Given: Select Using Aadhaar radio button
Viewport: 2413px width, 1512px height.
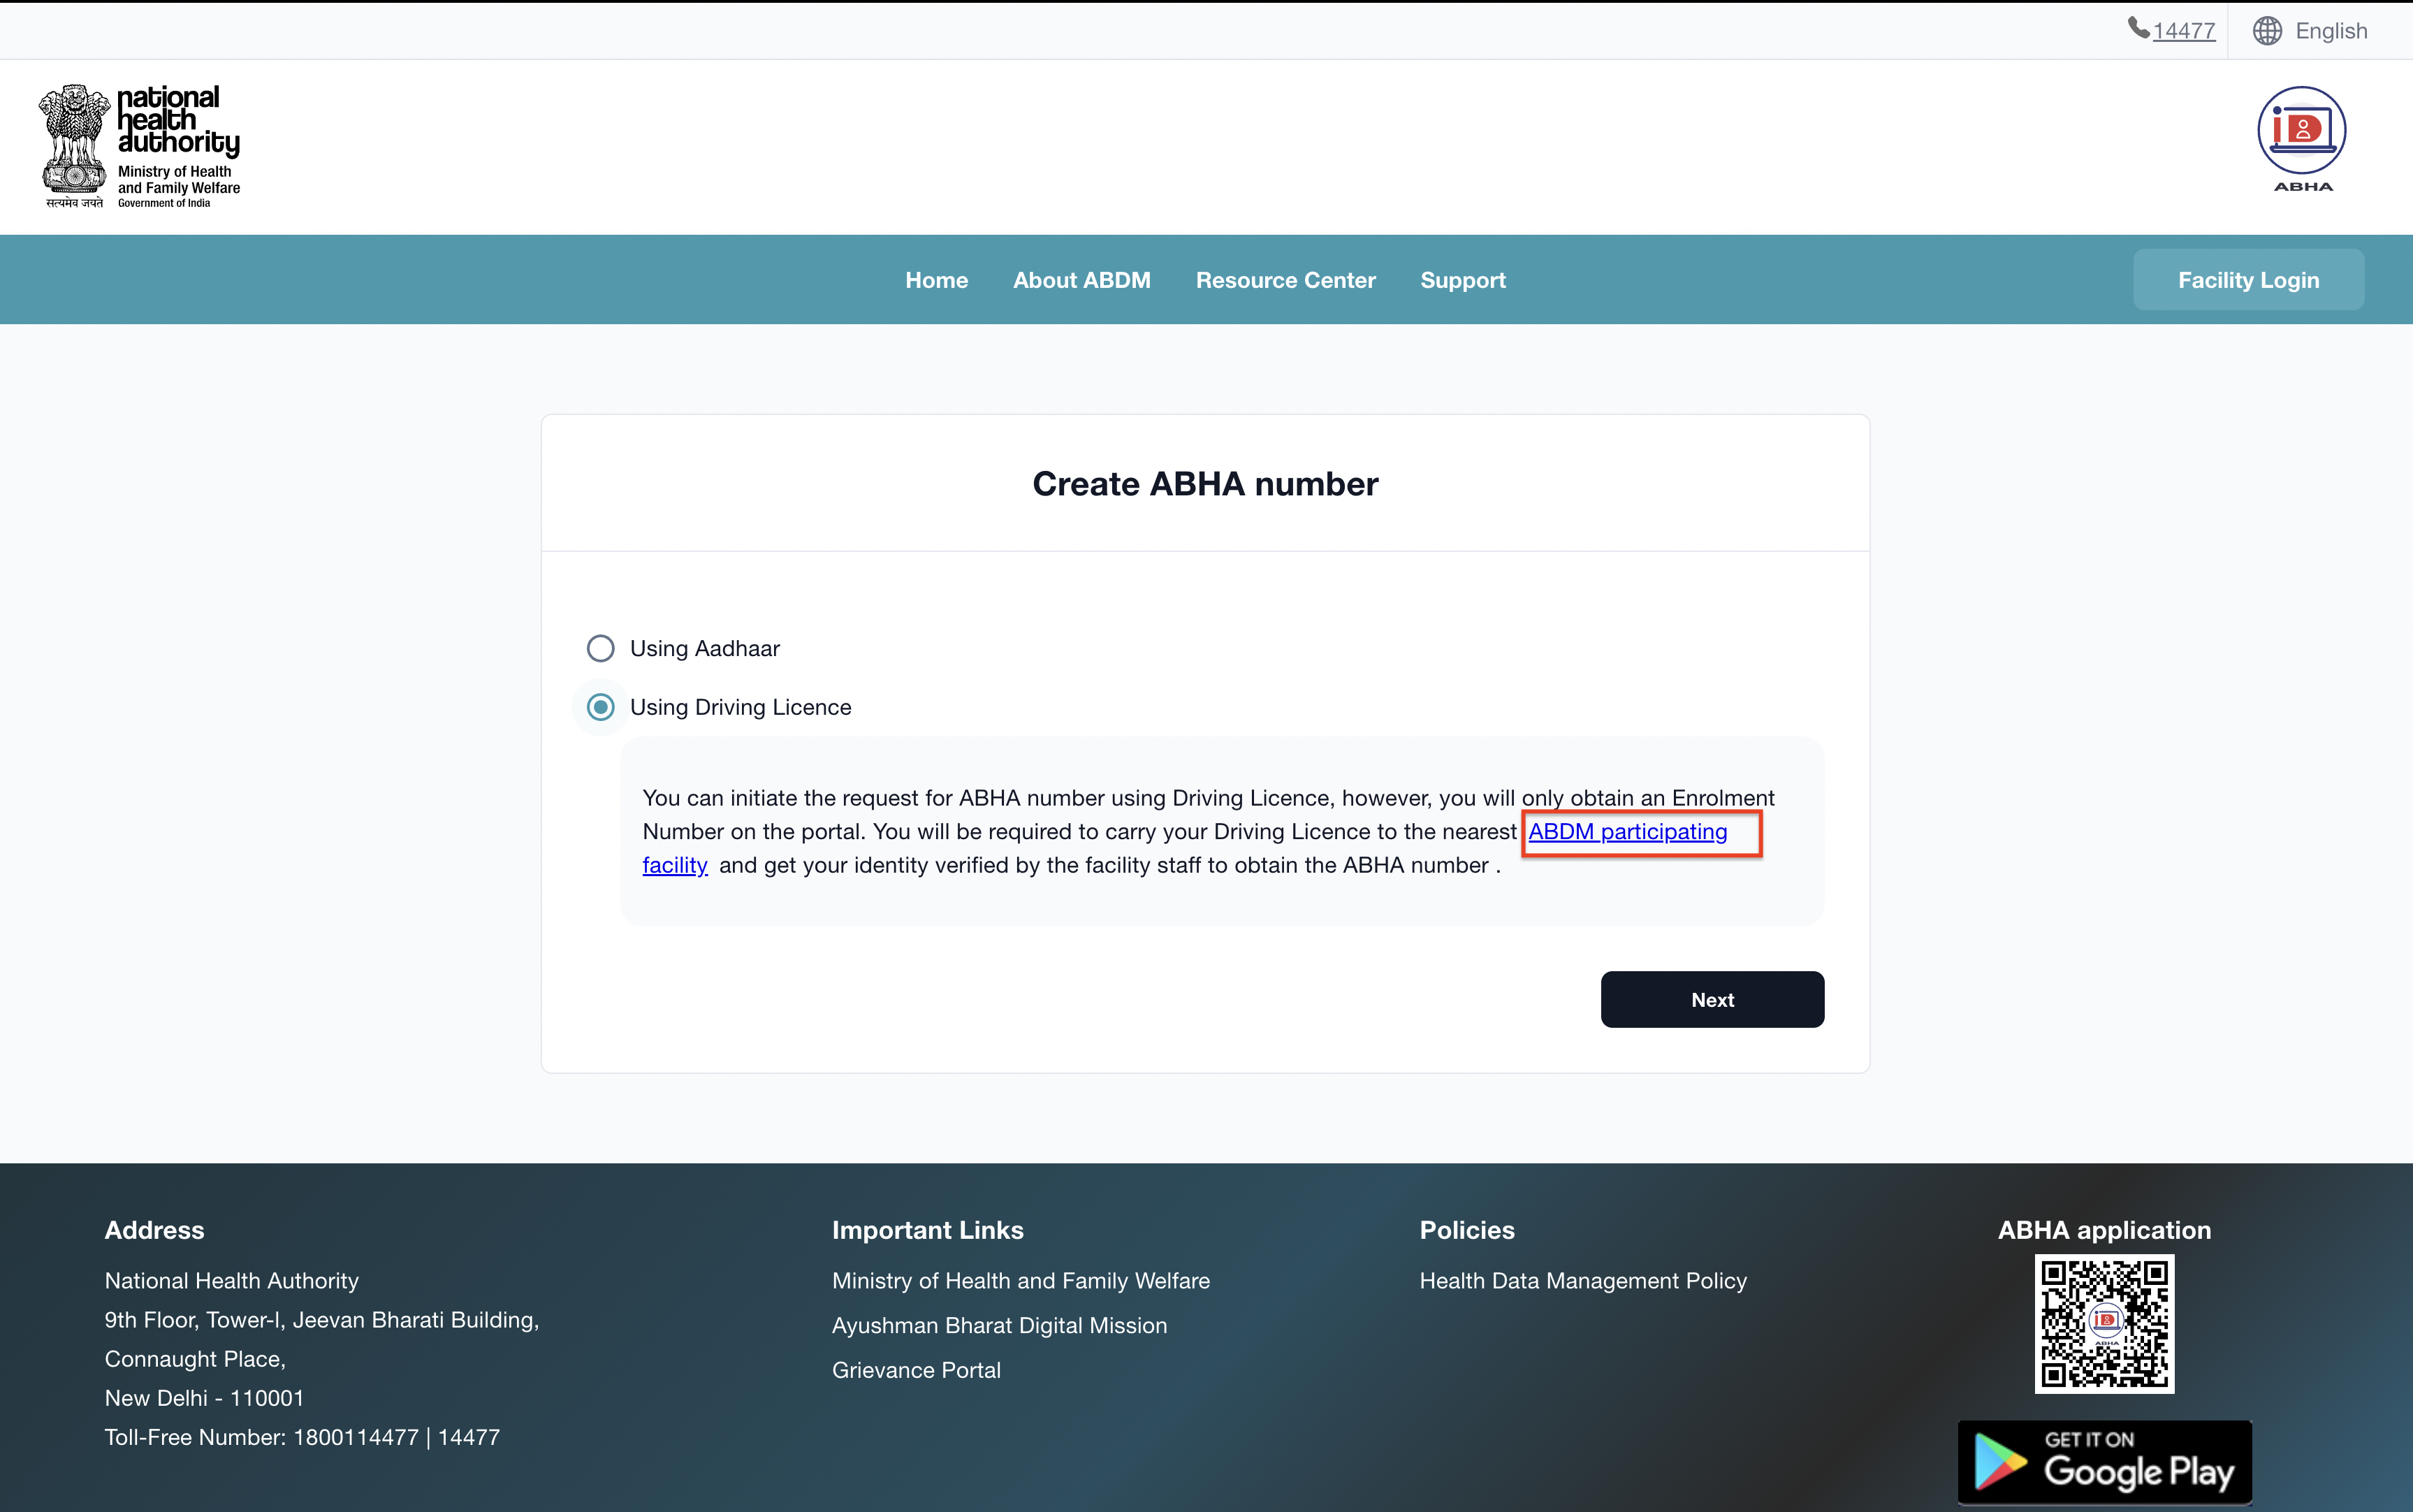Looking at the screenshot, I should coord(601,646).
